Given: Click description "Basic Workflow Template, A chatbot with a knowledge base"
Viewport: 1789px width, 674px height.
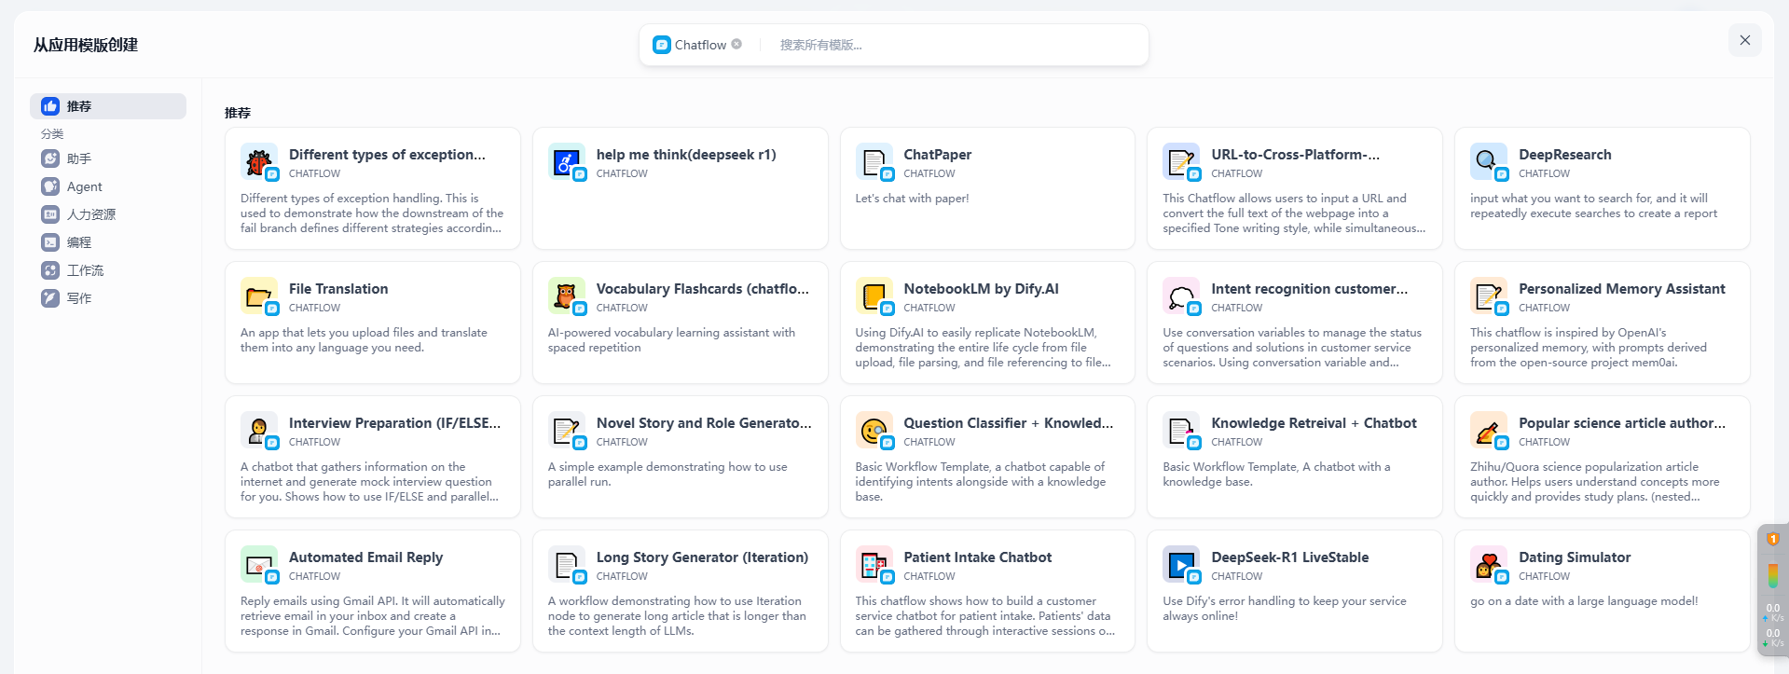Looking at the screenshot, I should (1276, 475).
